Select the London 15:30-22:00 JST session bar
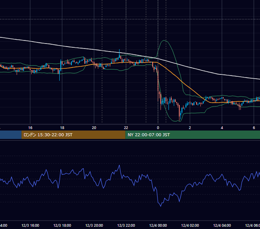Image resolution: width=260 pixels, height=229 pixels. click(x=73, y=135)
